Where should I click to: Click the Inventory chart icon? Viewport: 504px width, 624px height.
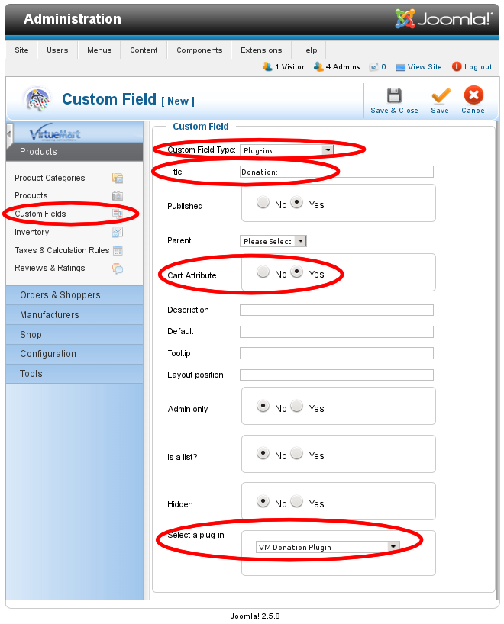point(118,233)
